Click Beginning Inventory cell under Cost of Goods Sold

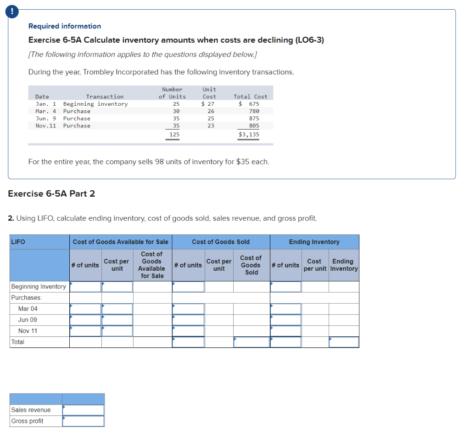pyautogui.click(x=188, y=286)
